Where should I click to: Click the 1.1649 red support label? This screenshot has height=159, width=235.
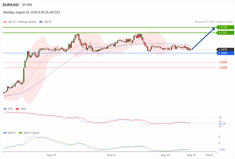(x=223, y=62)
